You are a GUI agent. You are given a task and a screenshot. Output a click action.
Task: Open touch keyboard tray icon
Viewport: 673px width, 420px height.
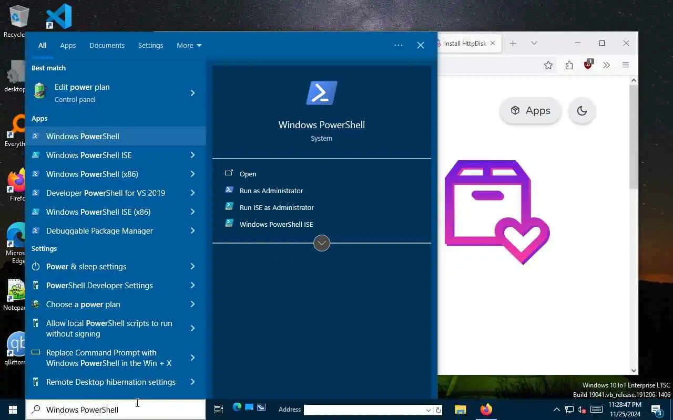coord(596,409)
